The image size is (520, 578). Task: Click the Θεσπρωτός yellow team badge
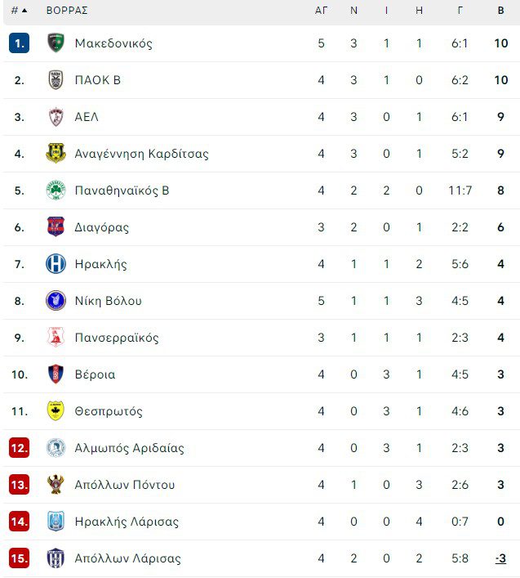click(x=56, y=411)
